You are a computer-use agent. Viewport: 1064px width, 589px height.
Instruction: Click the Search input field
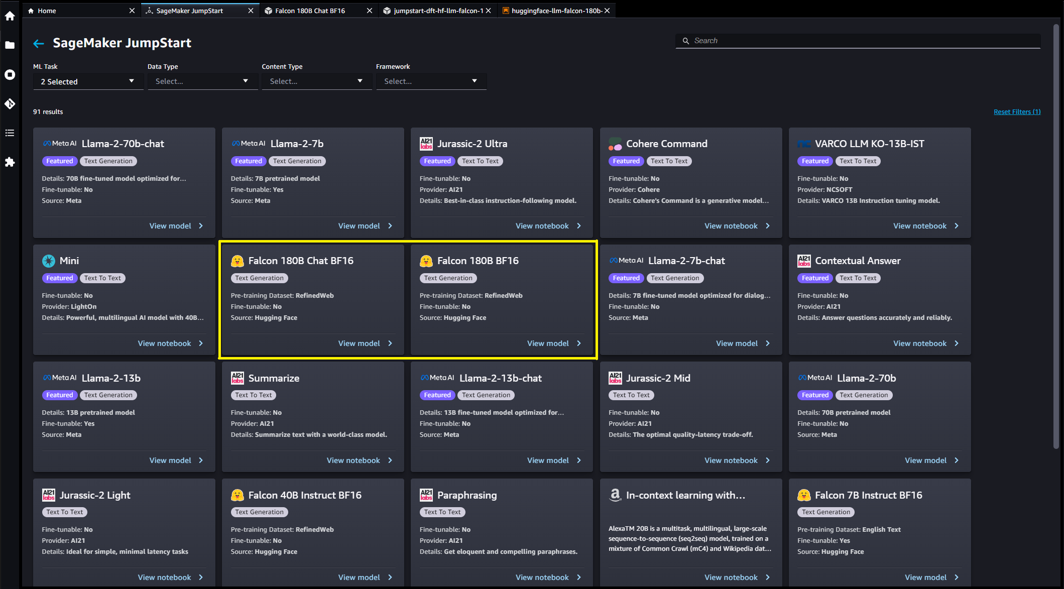coord(864,41)
